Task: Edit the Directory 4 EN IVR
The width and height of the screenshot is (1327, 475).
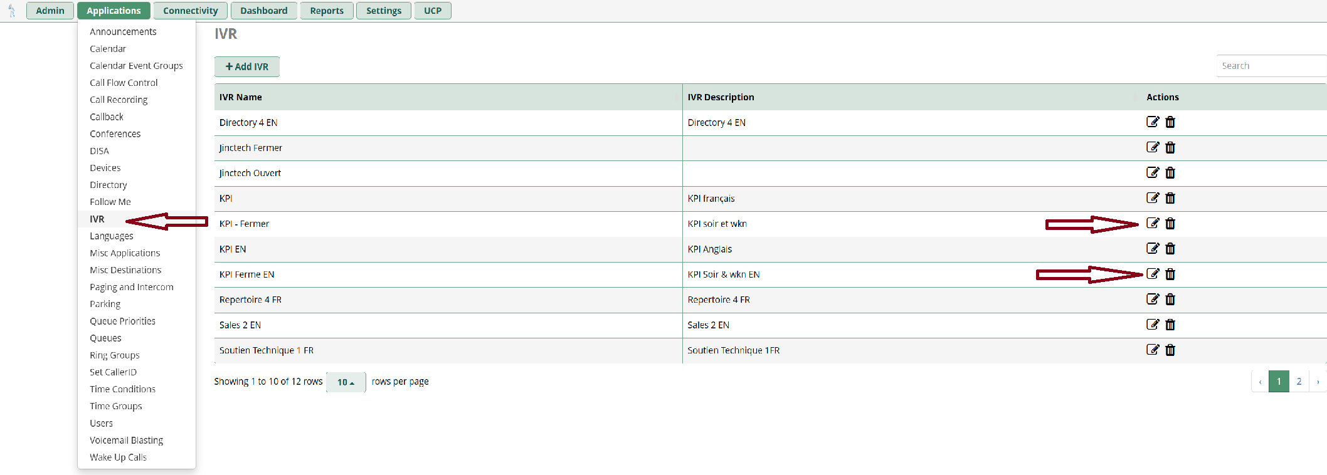Action: 1153,122
